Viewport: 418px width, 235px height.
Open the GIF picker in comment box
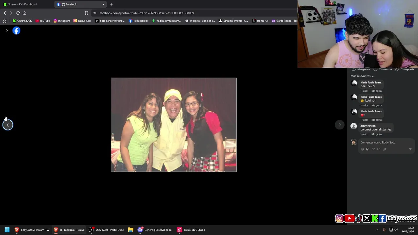point(379,149)
